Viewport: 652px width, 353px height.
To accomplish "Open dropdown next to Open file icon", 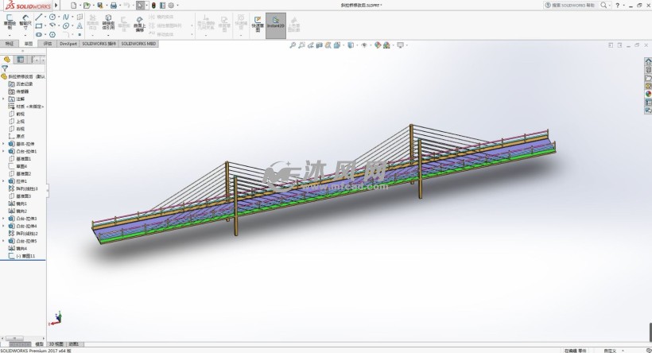I will coord(93,6).
